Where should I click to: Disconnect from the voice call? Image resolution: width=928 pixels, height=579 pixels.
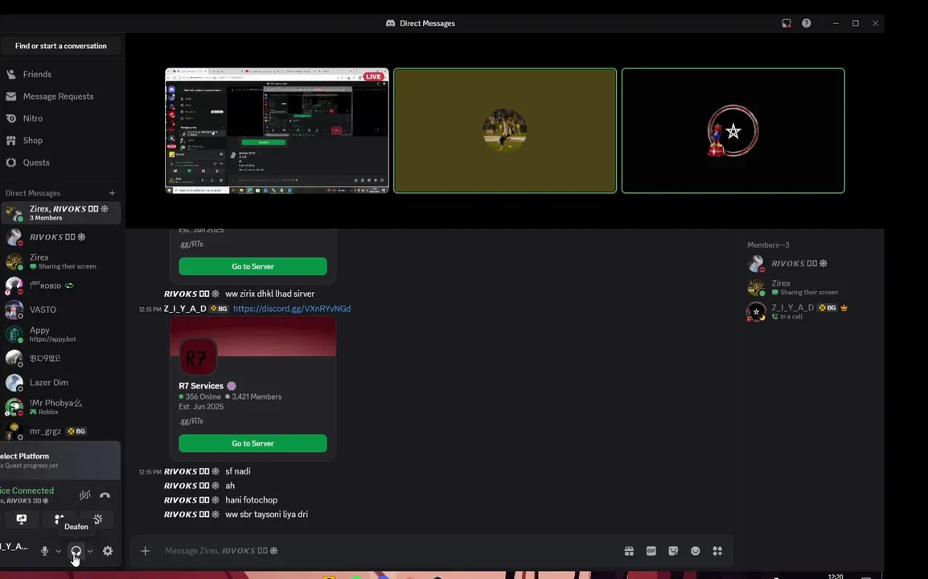(105, 495)
